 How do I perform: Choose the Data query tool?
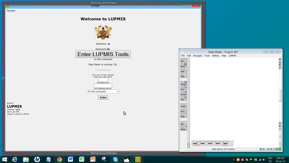(x=184, y=75)
